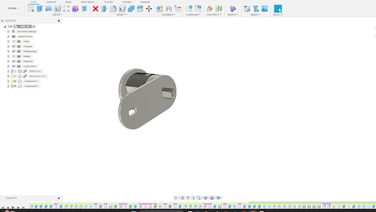Toggle visibility of the Bodies folder
Screen dimensions: 376x212
click(14, 56)
